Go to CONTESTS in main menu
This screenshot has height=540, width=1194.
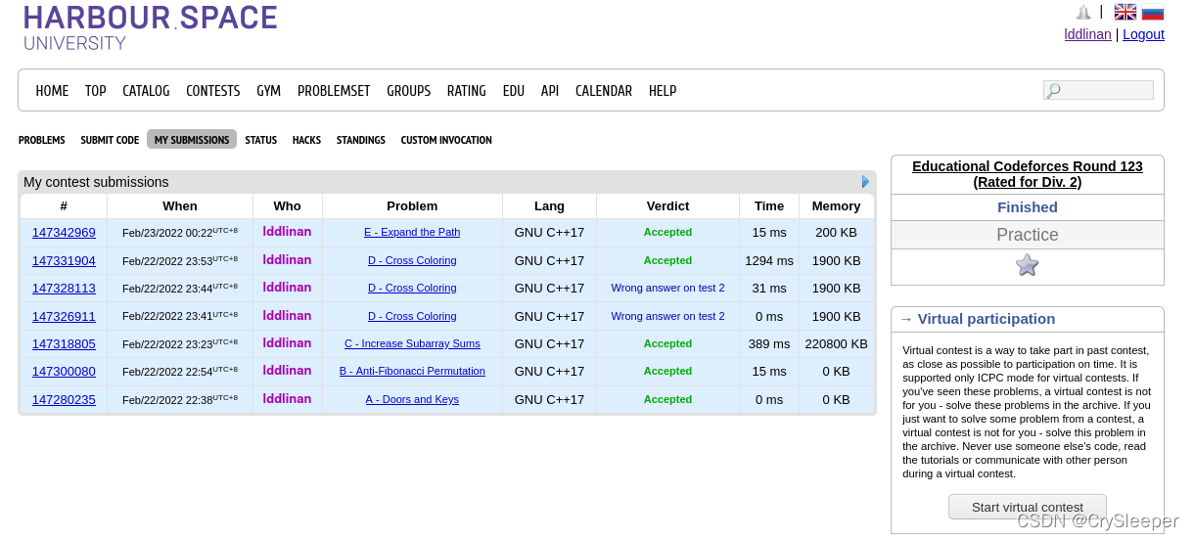tap(213, 91)
